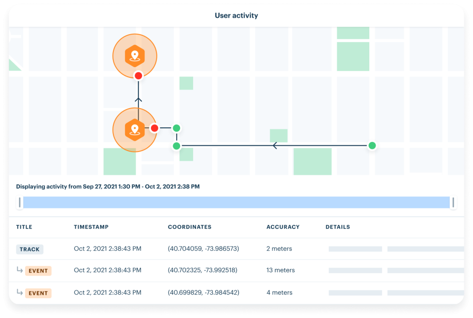Click the rightmost green location dot
Viewport: 473px width, 318px height.
coord(372,145)
